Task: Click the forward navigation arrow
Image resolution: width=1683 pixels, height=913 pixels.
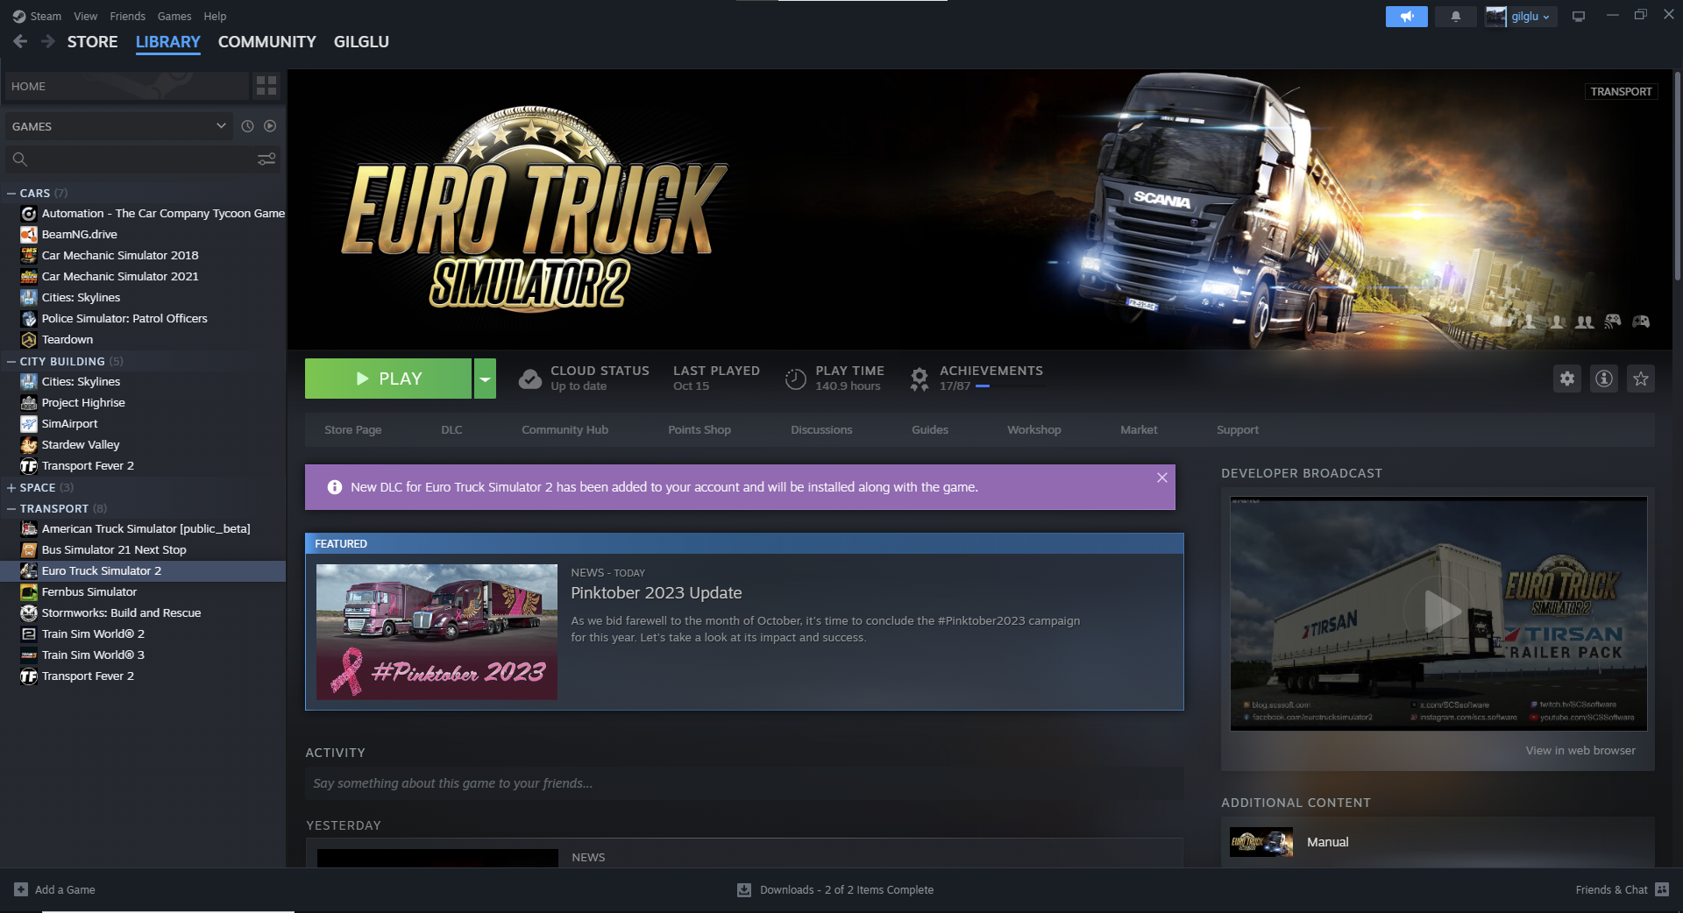Action: coord(48,41)
